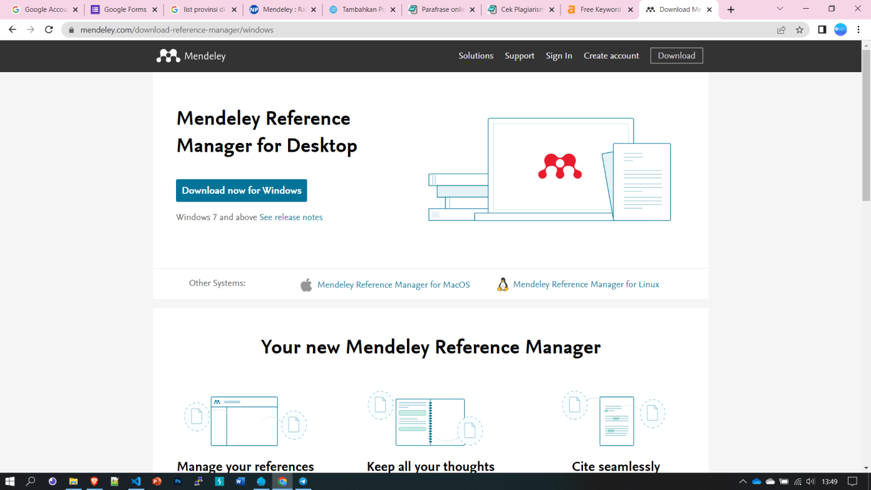Screen dimensions: 871x490
Task: Click the Mendeley logo in the header
Action: pyautogui.click(x=191, y=56)
